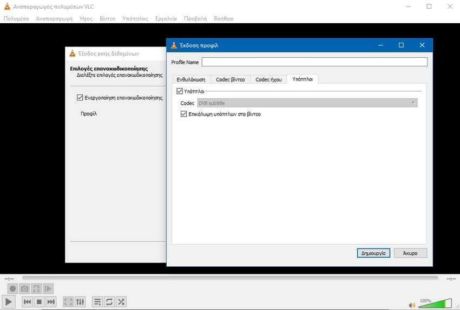Minimize the main VLC window
Viewport: 460px width, 310px height.
[409, 6]
